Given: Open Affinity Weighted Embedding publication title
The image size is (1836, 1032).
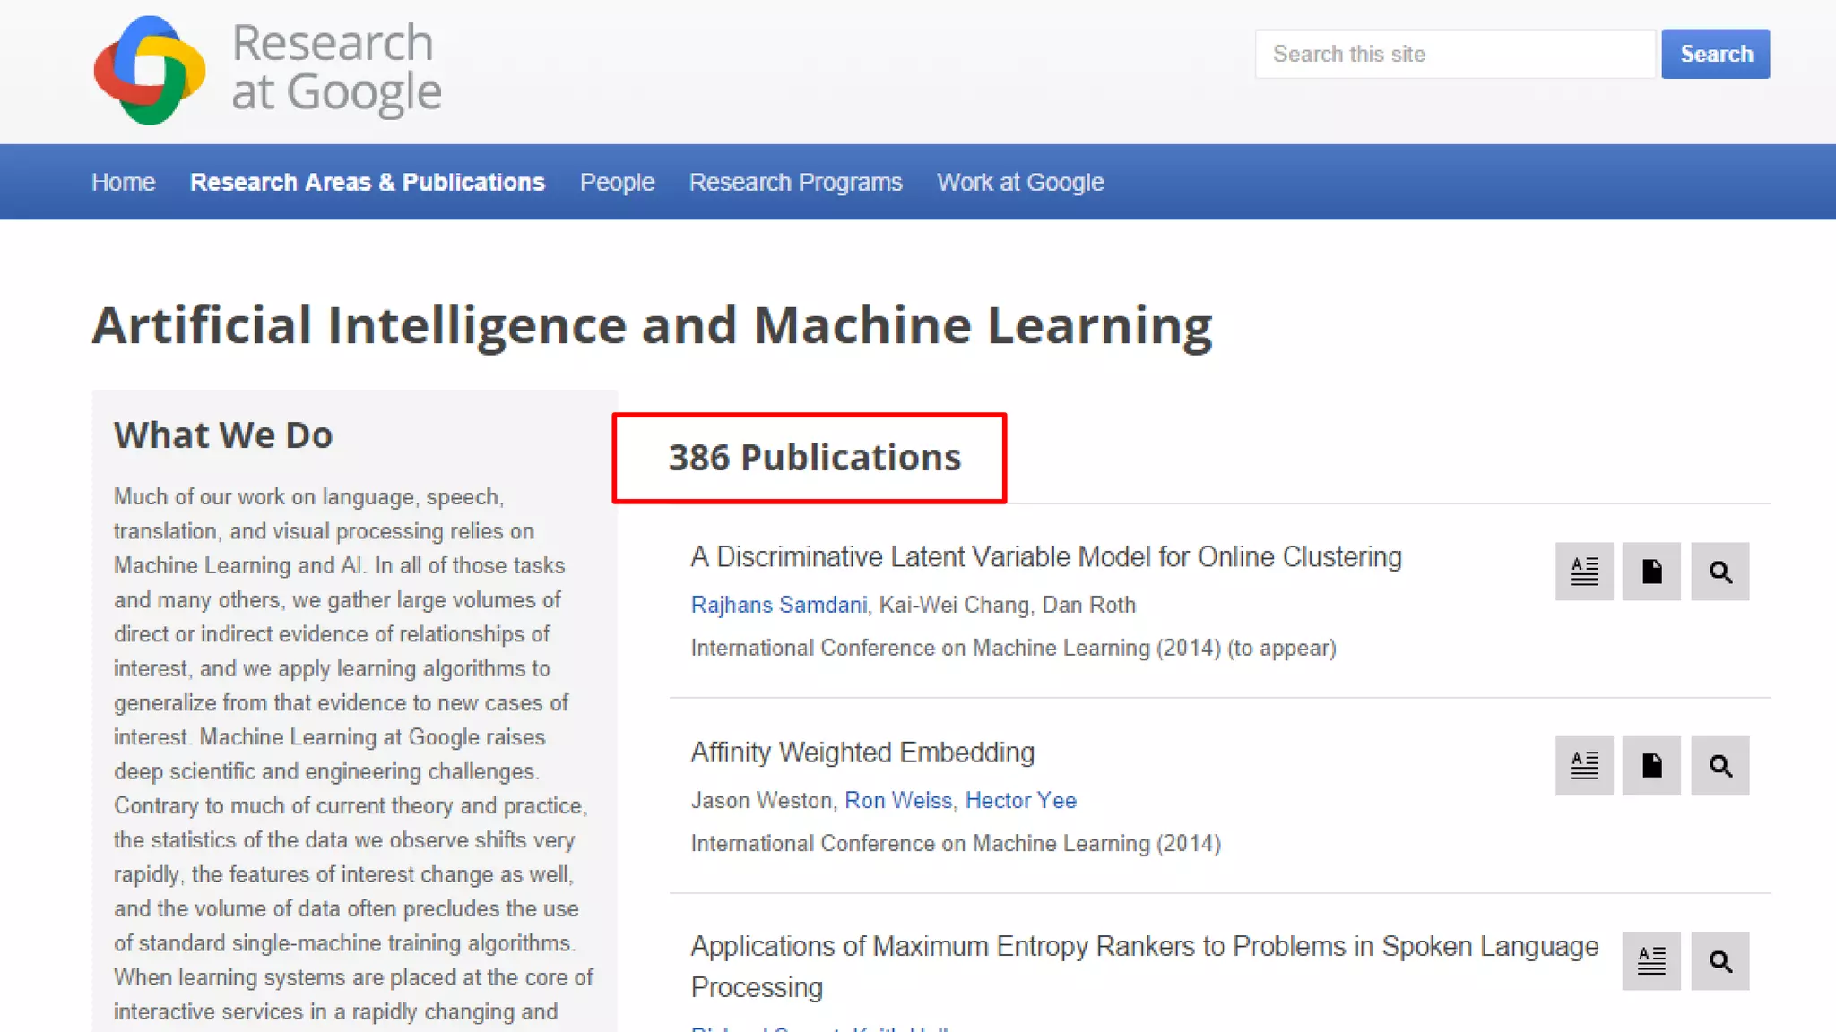Looking at the screenshot, I should coord(862,752).
